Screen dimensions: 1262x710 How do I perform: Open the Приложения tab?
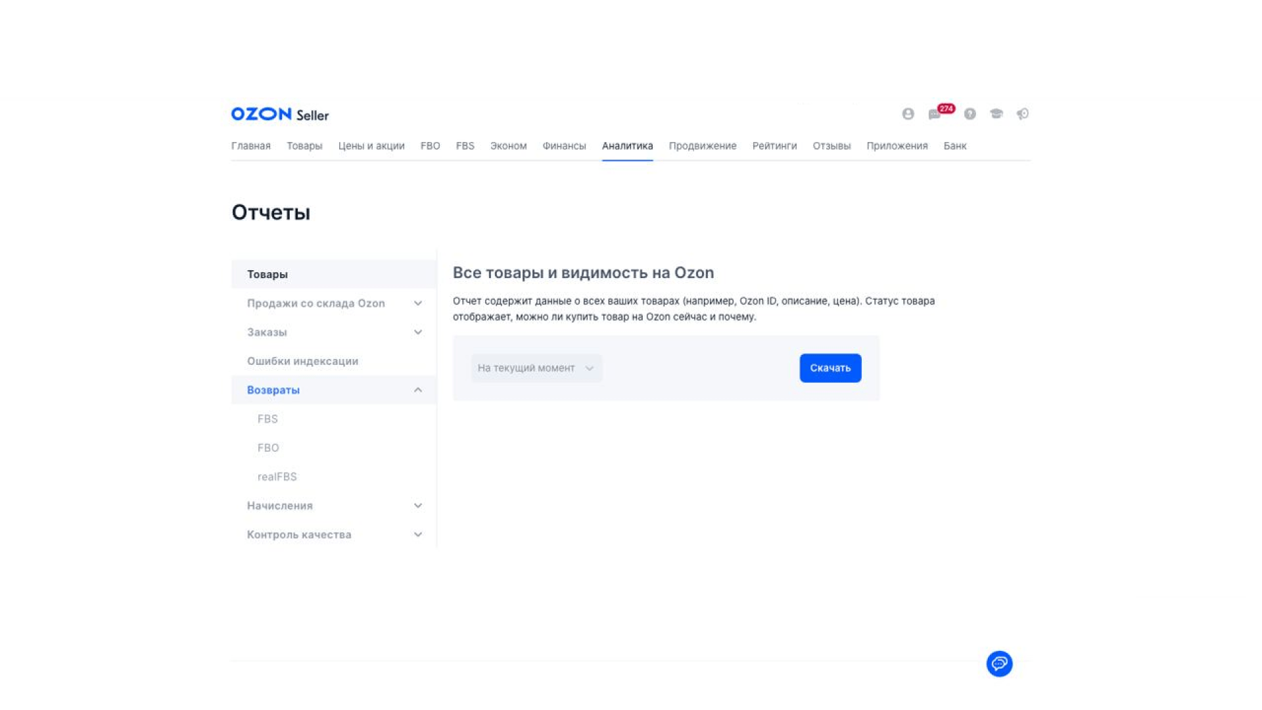click(897, 146)
